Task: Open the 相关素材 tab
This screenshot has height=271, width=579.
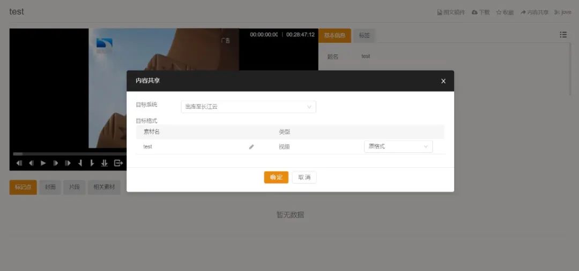Action: tap(104, 187)
